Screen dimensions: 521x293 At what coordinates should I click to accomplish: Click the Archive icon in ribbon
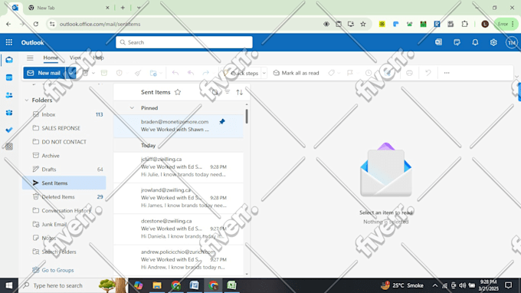pos(104,73)
